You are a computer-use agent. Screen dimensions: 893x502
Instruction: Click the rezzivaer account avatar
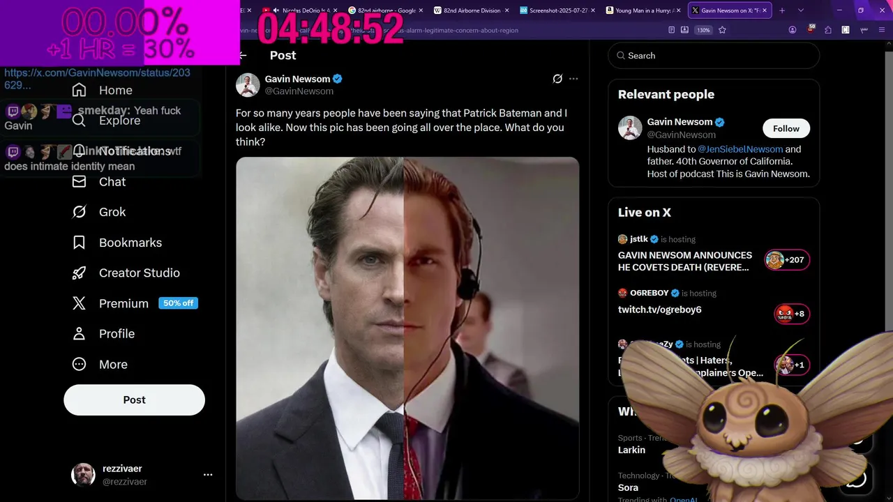point(83,475)
